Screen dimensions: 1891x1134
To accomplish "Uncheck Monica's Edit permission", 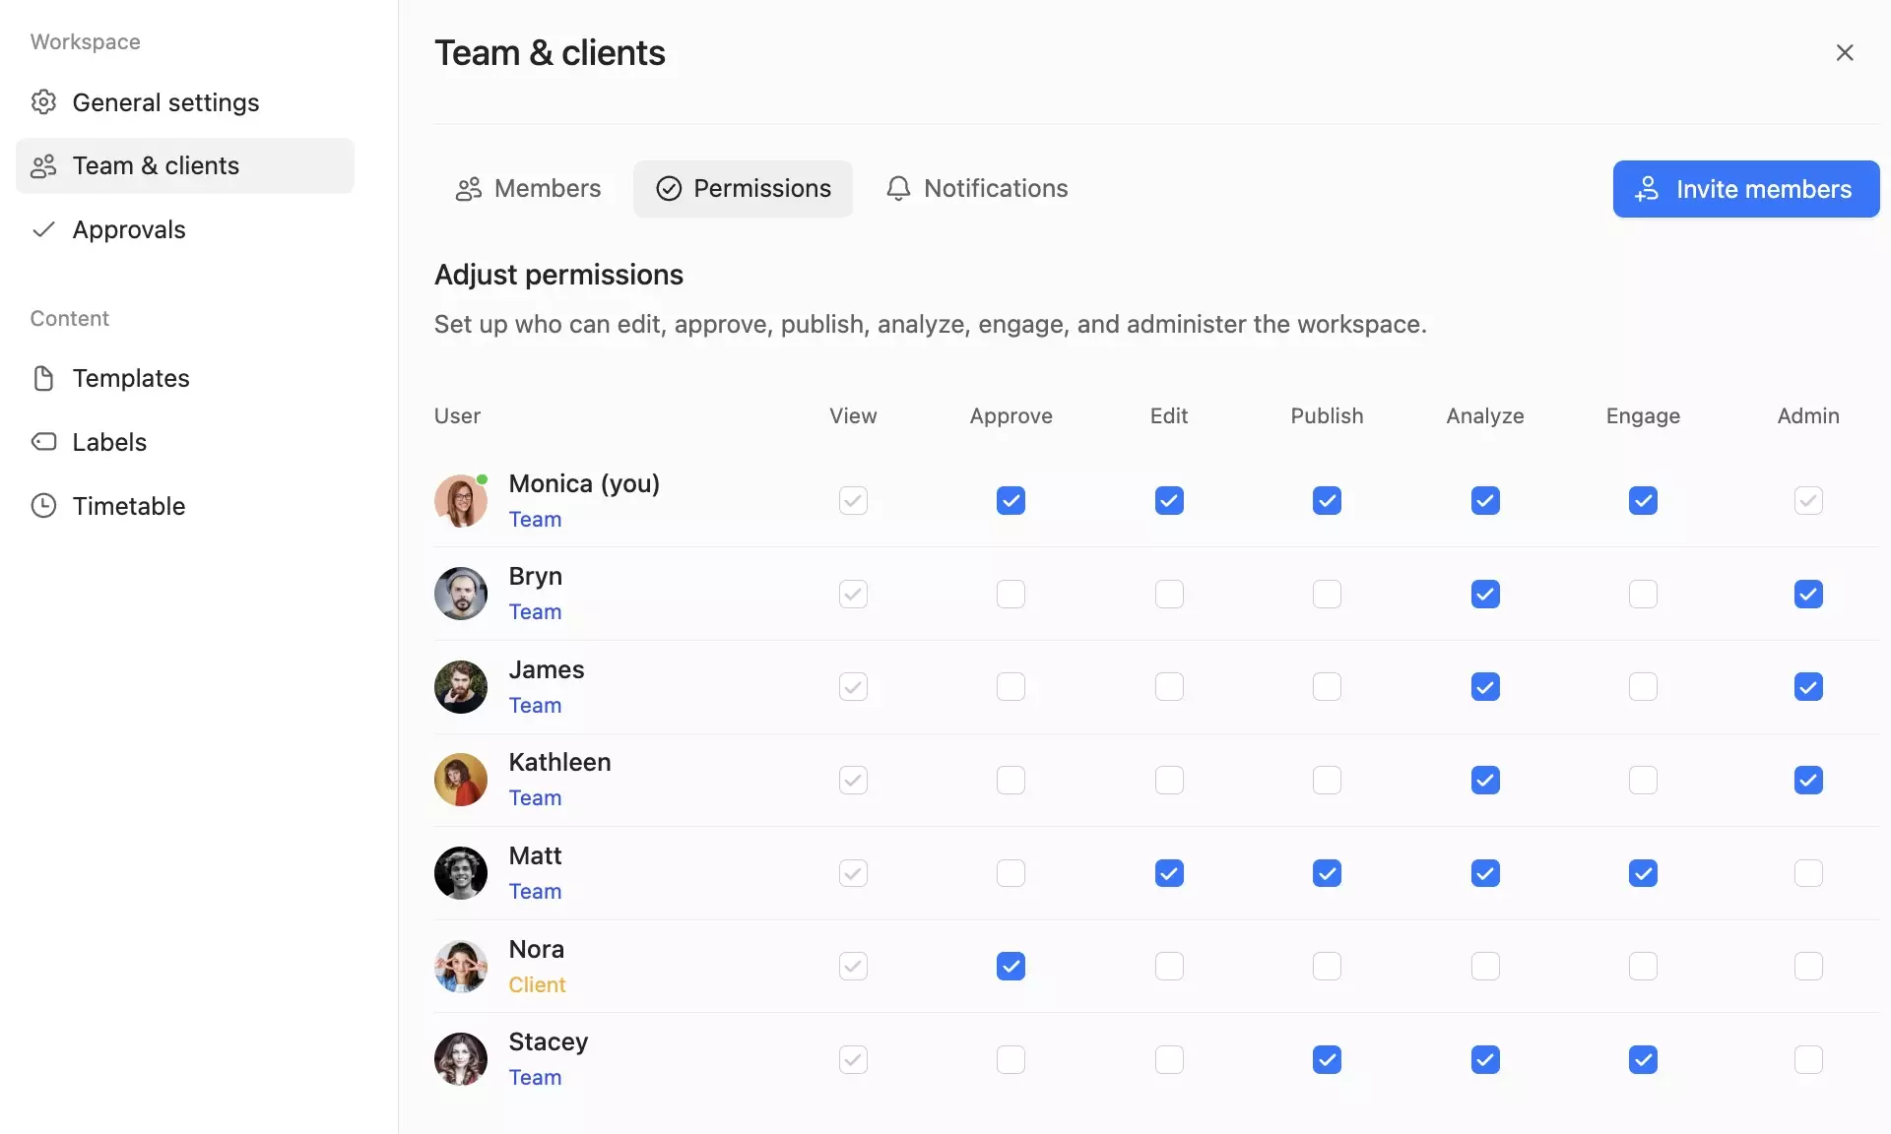I will pos(1169,500).
